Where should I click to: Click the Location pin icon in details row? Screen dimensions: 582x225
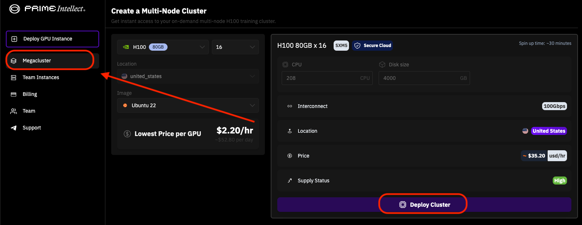pyautogui.click(x=290, y=131)
